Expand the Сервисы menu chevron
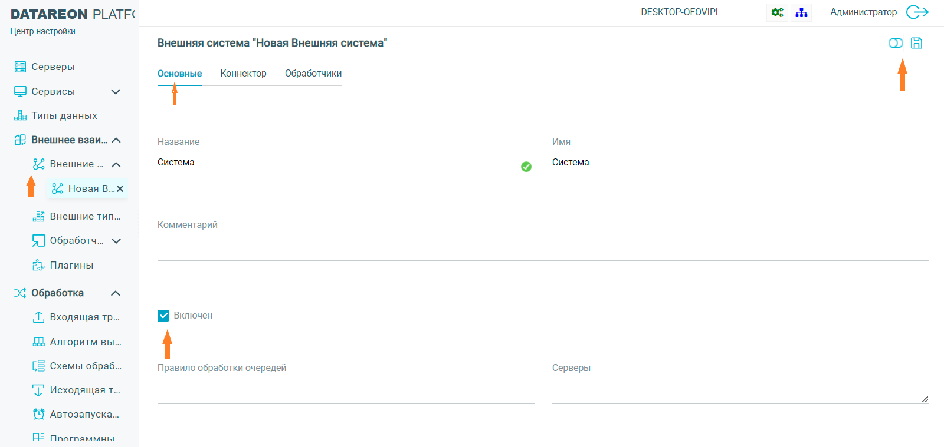944x447 pixels. click(x=116, y=91)
